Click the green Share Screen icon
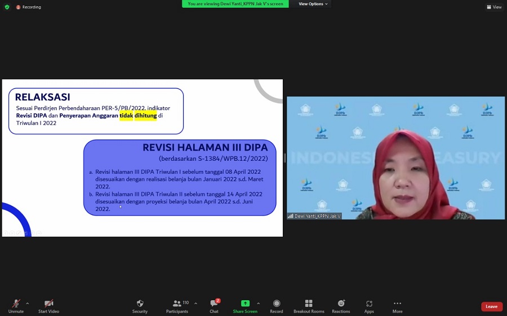This screenshot has width=507, height=316. pos(245,303)
